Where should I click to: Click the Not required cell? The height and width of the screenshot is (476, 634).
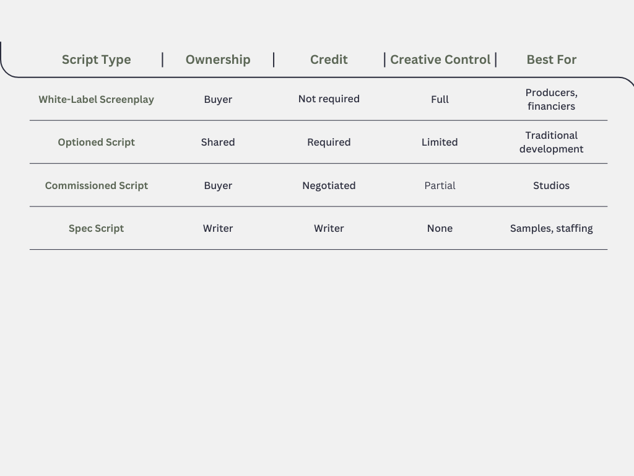click(x=329, y=99)
